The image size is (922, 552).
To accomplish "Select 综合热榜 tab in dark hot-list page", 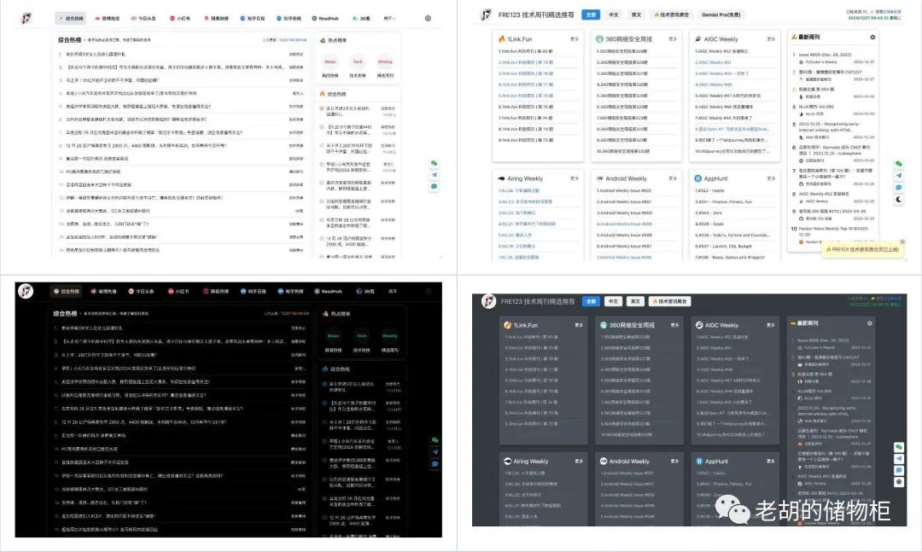I will tap(67, 291).
